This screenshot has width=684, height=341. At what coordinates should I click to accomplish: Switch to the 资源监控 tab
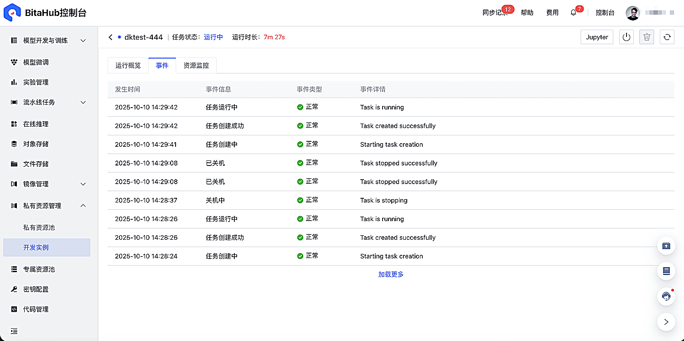pos(196,66)
